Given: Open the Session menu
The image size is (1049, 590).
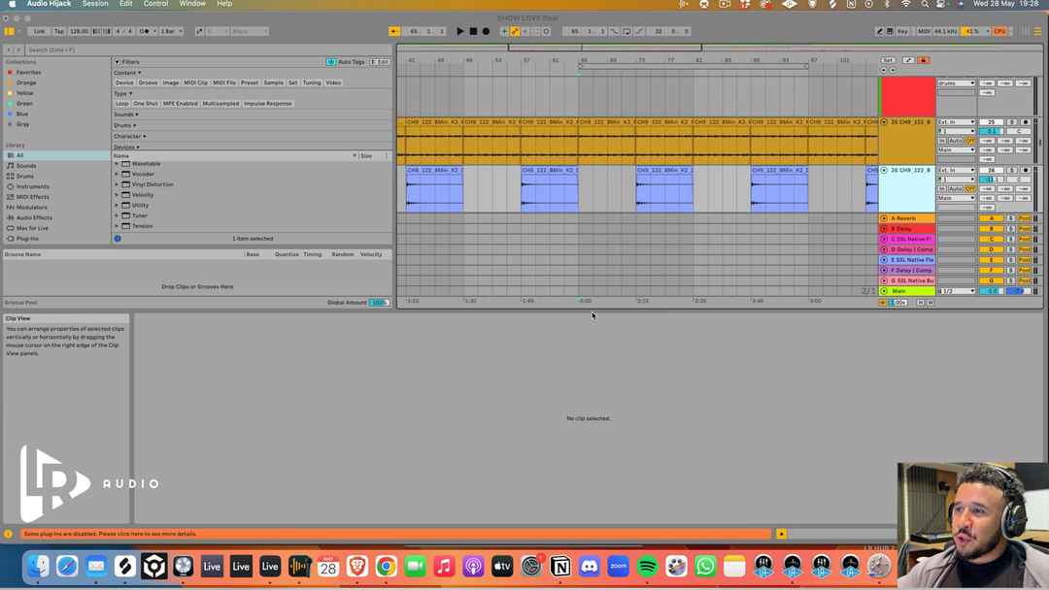Looking at the screenshot, I should click(95, 4).
